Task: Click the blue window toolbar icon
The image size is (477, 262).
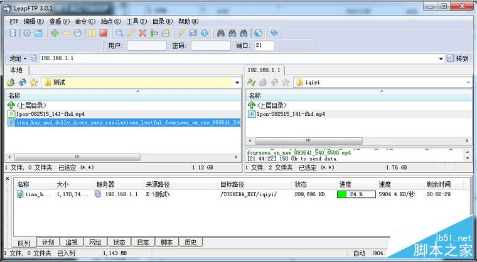Action: coord(38,33)
